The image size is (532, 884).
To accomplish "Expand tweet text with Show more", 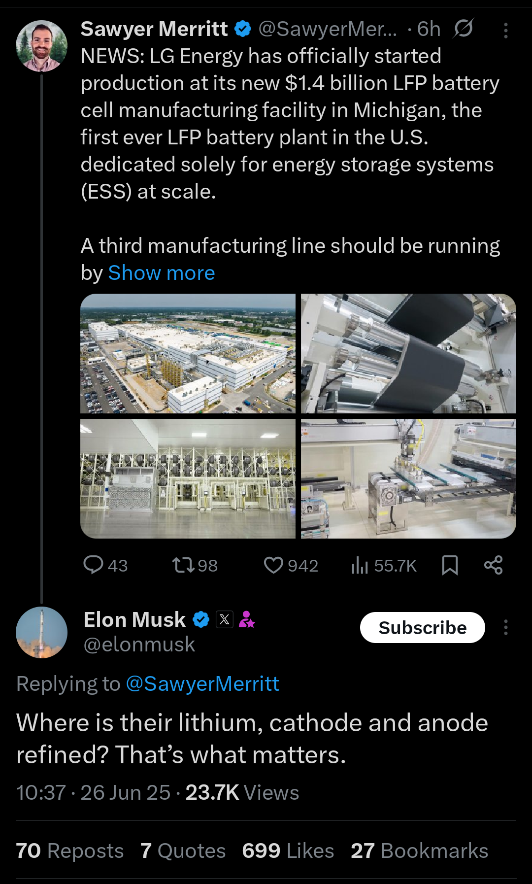I will (x=162, y=273).
